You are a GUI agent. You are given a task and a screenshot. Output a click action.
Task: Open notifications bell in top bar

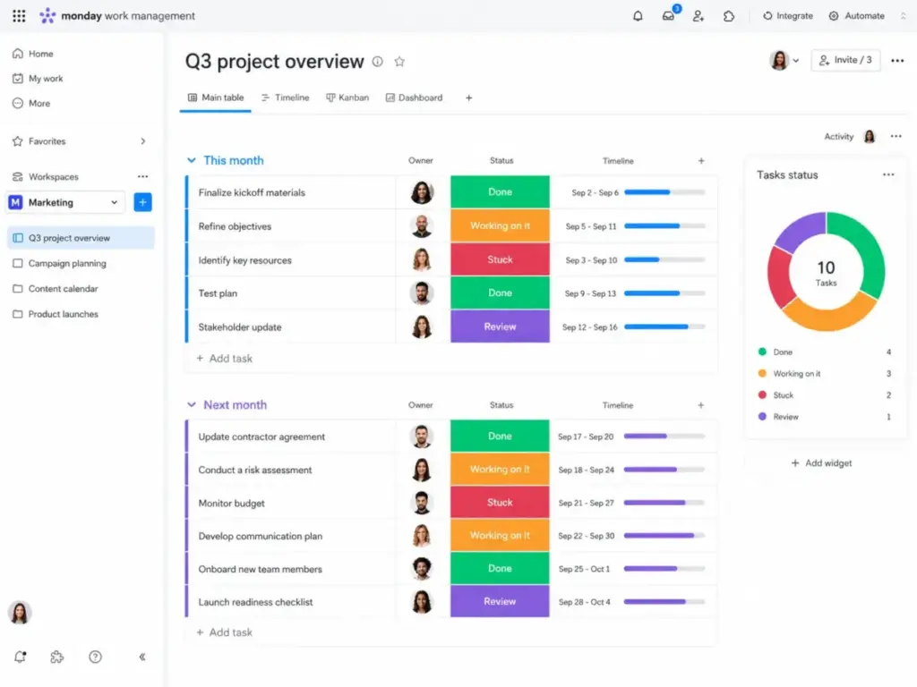pyautogui.click(x=638, y=16)
